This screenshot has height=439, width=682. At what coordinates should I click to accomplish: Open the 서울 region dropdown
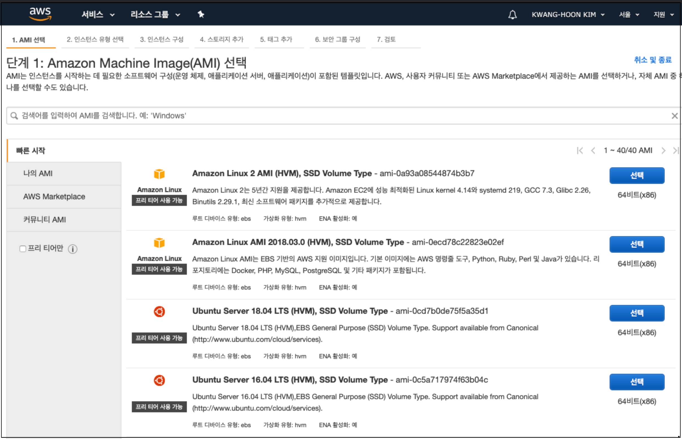[629, 15]
